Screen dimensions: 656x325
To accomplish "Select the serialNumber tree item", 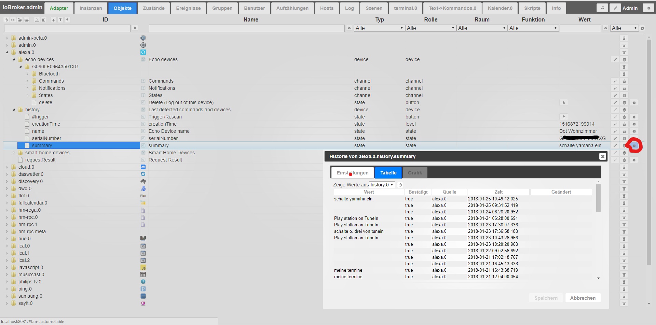I will tap(46, 138).
